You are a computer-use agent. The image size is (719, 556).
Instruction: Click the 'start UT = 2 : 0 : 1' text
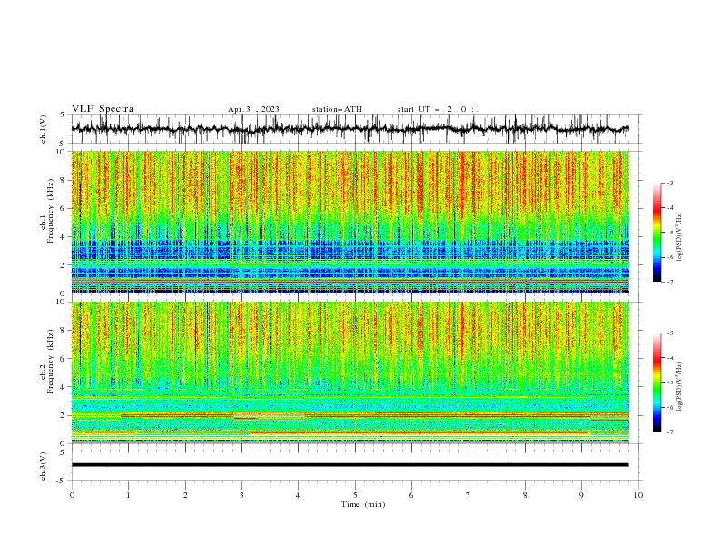click(438, 109)
